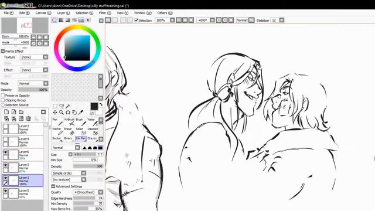Create a new linework layer

click(14, 112)
